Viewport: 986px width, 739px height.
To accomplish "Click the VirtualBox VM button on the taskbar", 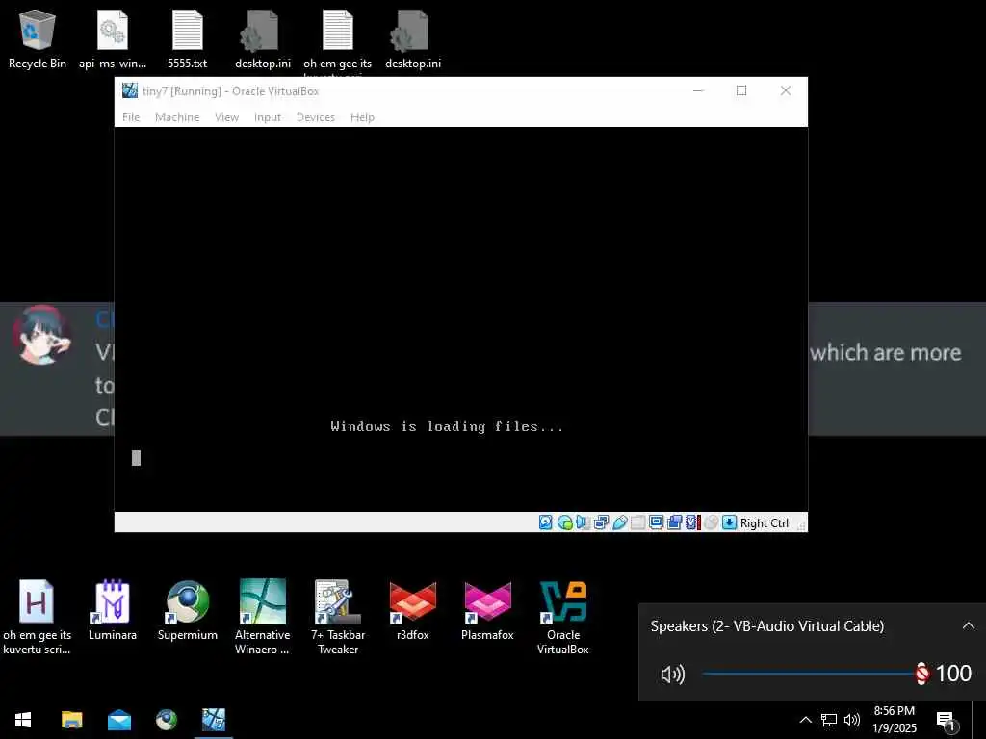I will pos(214,720).
